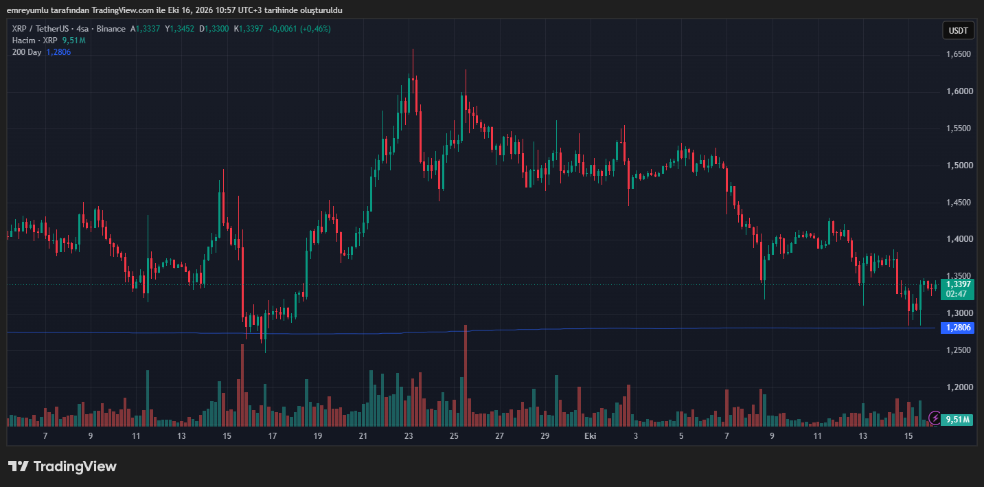Click the 1,5500 price axis label
This screenshot has height=487, width=984.
(x=958, y=128)
